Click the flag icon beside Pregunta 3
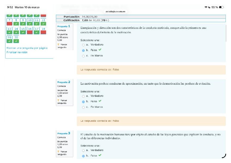Image resolution: width=231 pixels, height=163 pixels. pyautogui.click(x=58, y=152)
